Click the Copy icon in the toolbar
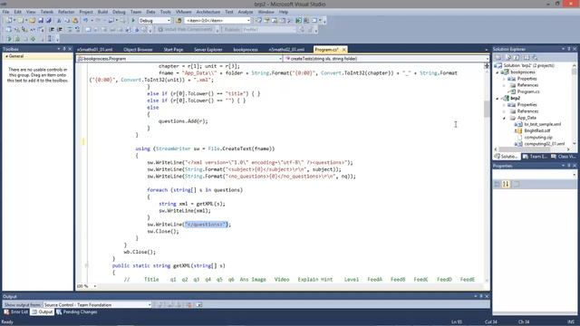This screenshot has height=326, width=580. pos(67,21)
